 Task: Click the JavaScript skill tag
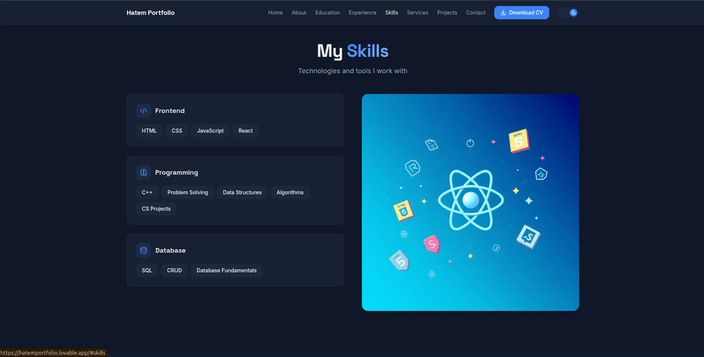[210, 131]
